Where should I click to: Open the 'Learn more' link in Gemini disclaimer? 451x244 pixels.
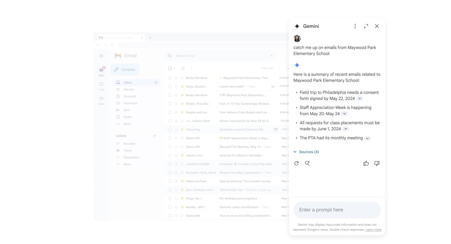pos(373,230)
